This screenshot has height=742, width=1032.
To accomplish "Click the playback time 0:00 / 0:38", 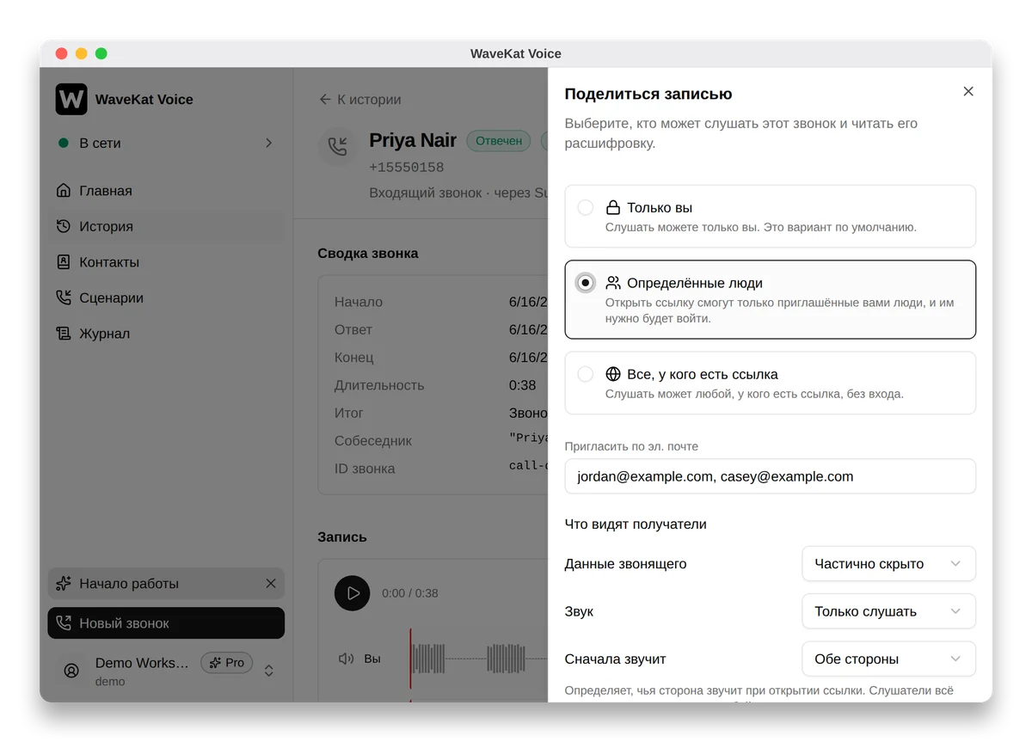I will [x=410, y=593].
